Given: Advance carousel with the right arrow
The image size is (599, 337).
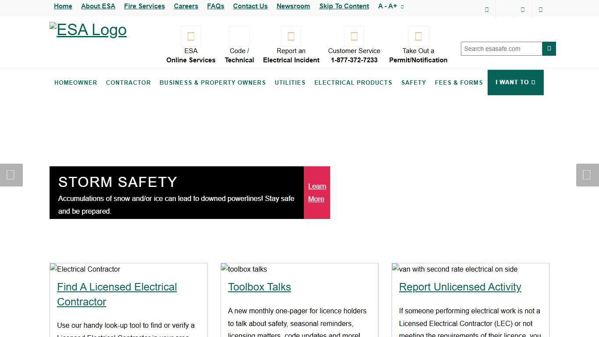Looking at the screenshot, I should pyautogui.click(x=587, y=175).
